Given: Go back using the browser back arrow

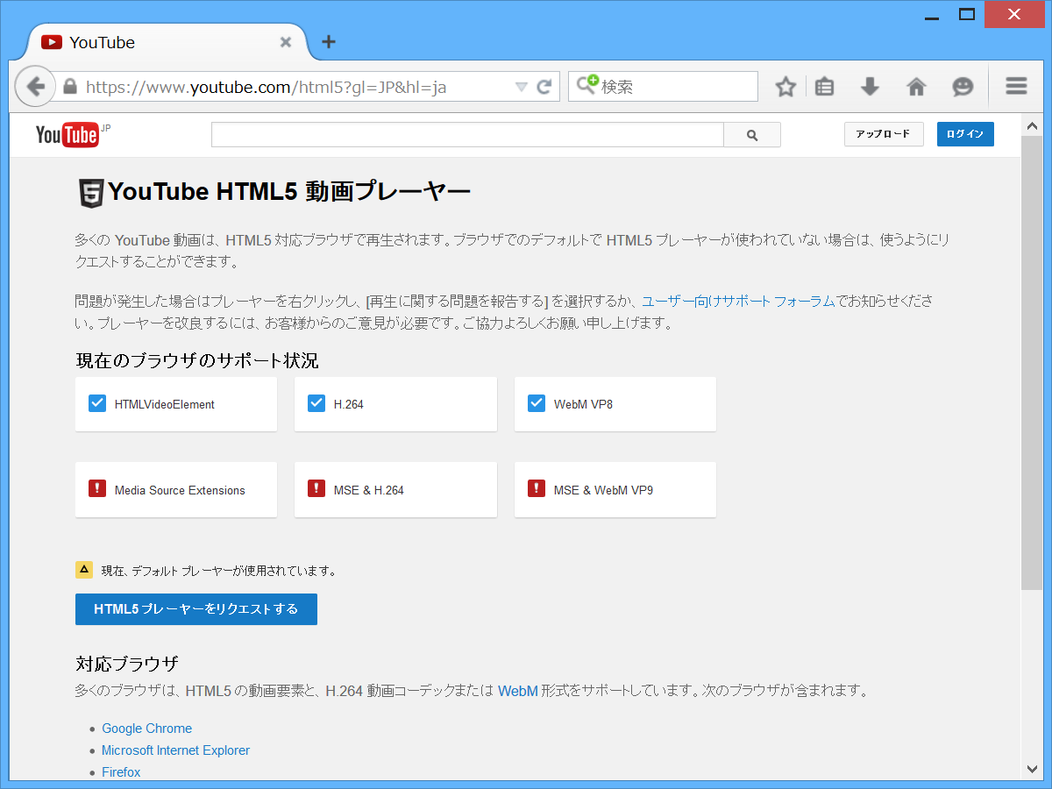Looking at the screenshot, I should tap(35, 86).
